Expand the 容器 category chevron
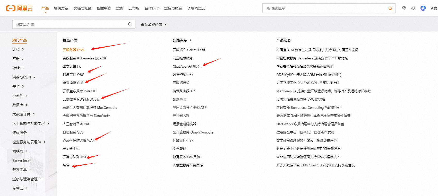The height and width of the screenshot is (196, 438). point(23,59)
